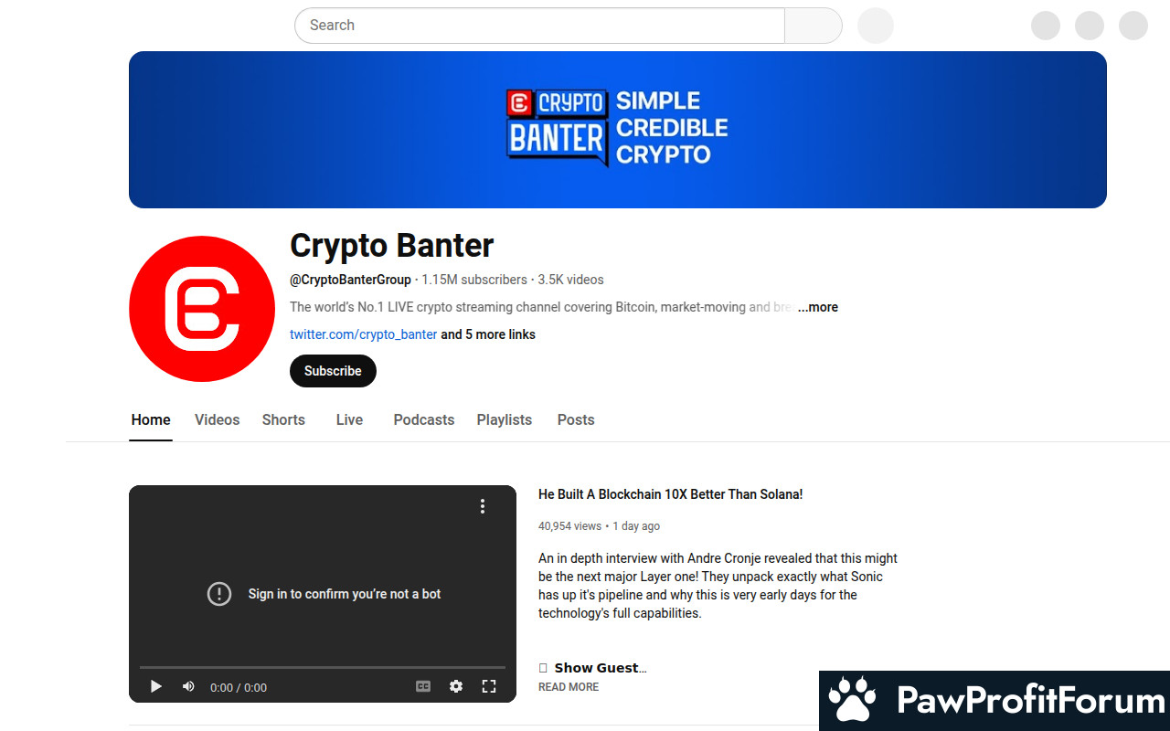Focus the Search input field
This screenshot has height=731, width=1170.
click(539, 26)
